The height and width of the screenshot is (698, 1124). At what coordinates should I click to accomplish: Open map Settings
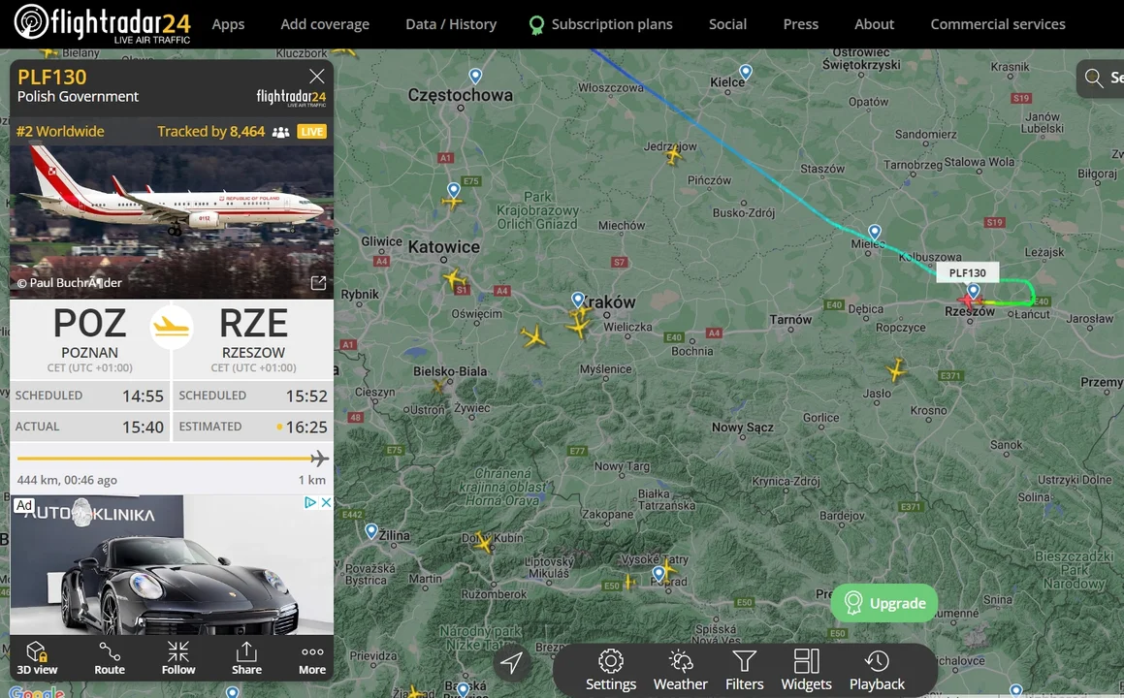[x=611, y=670]
